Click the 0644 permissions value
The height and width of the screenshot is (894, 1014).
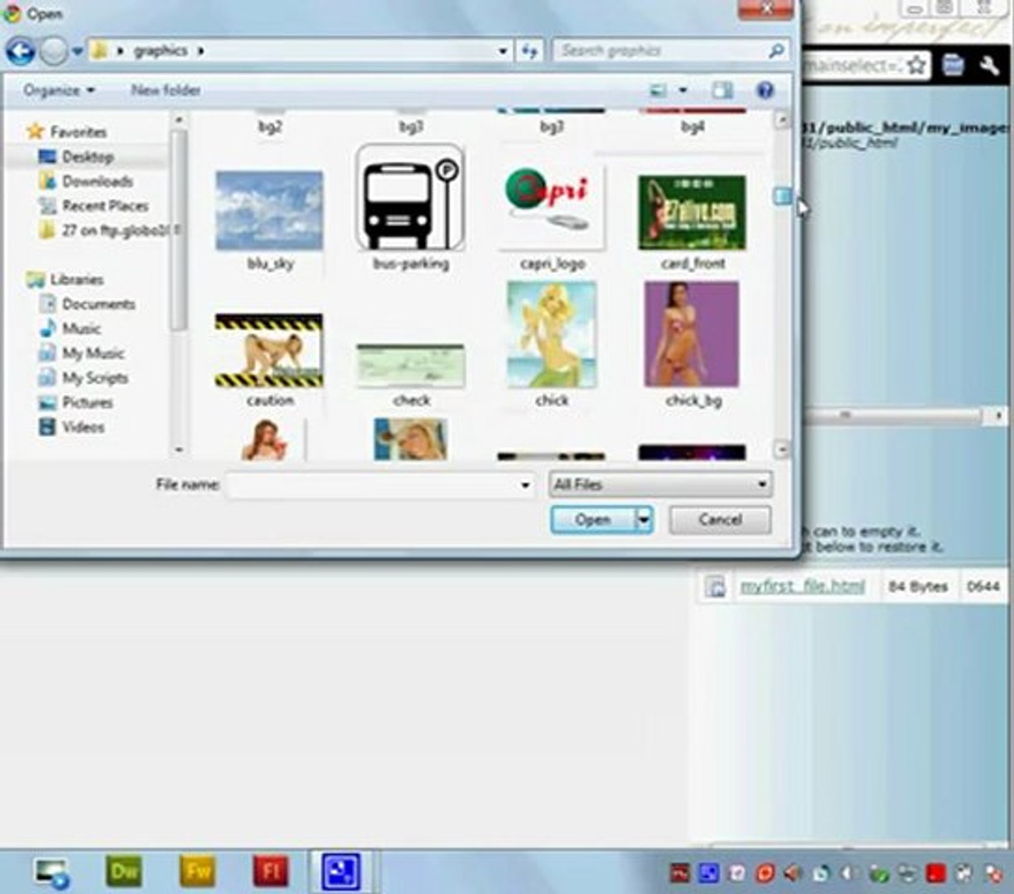pos(983,586)
